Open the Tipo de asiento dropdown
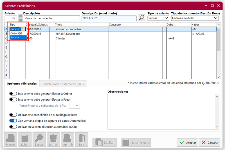The height and width of the screenshot is (150, 225). 158,18
